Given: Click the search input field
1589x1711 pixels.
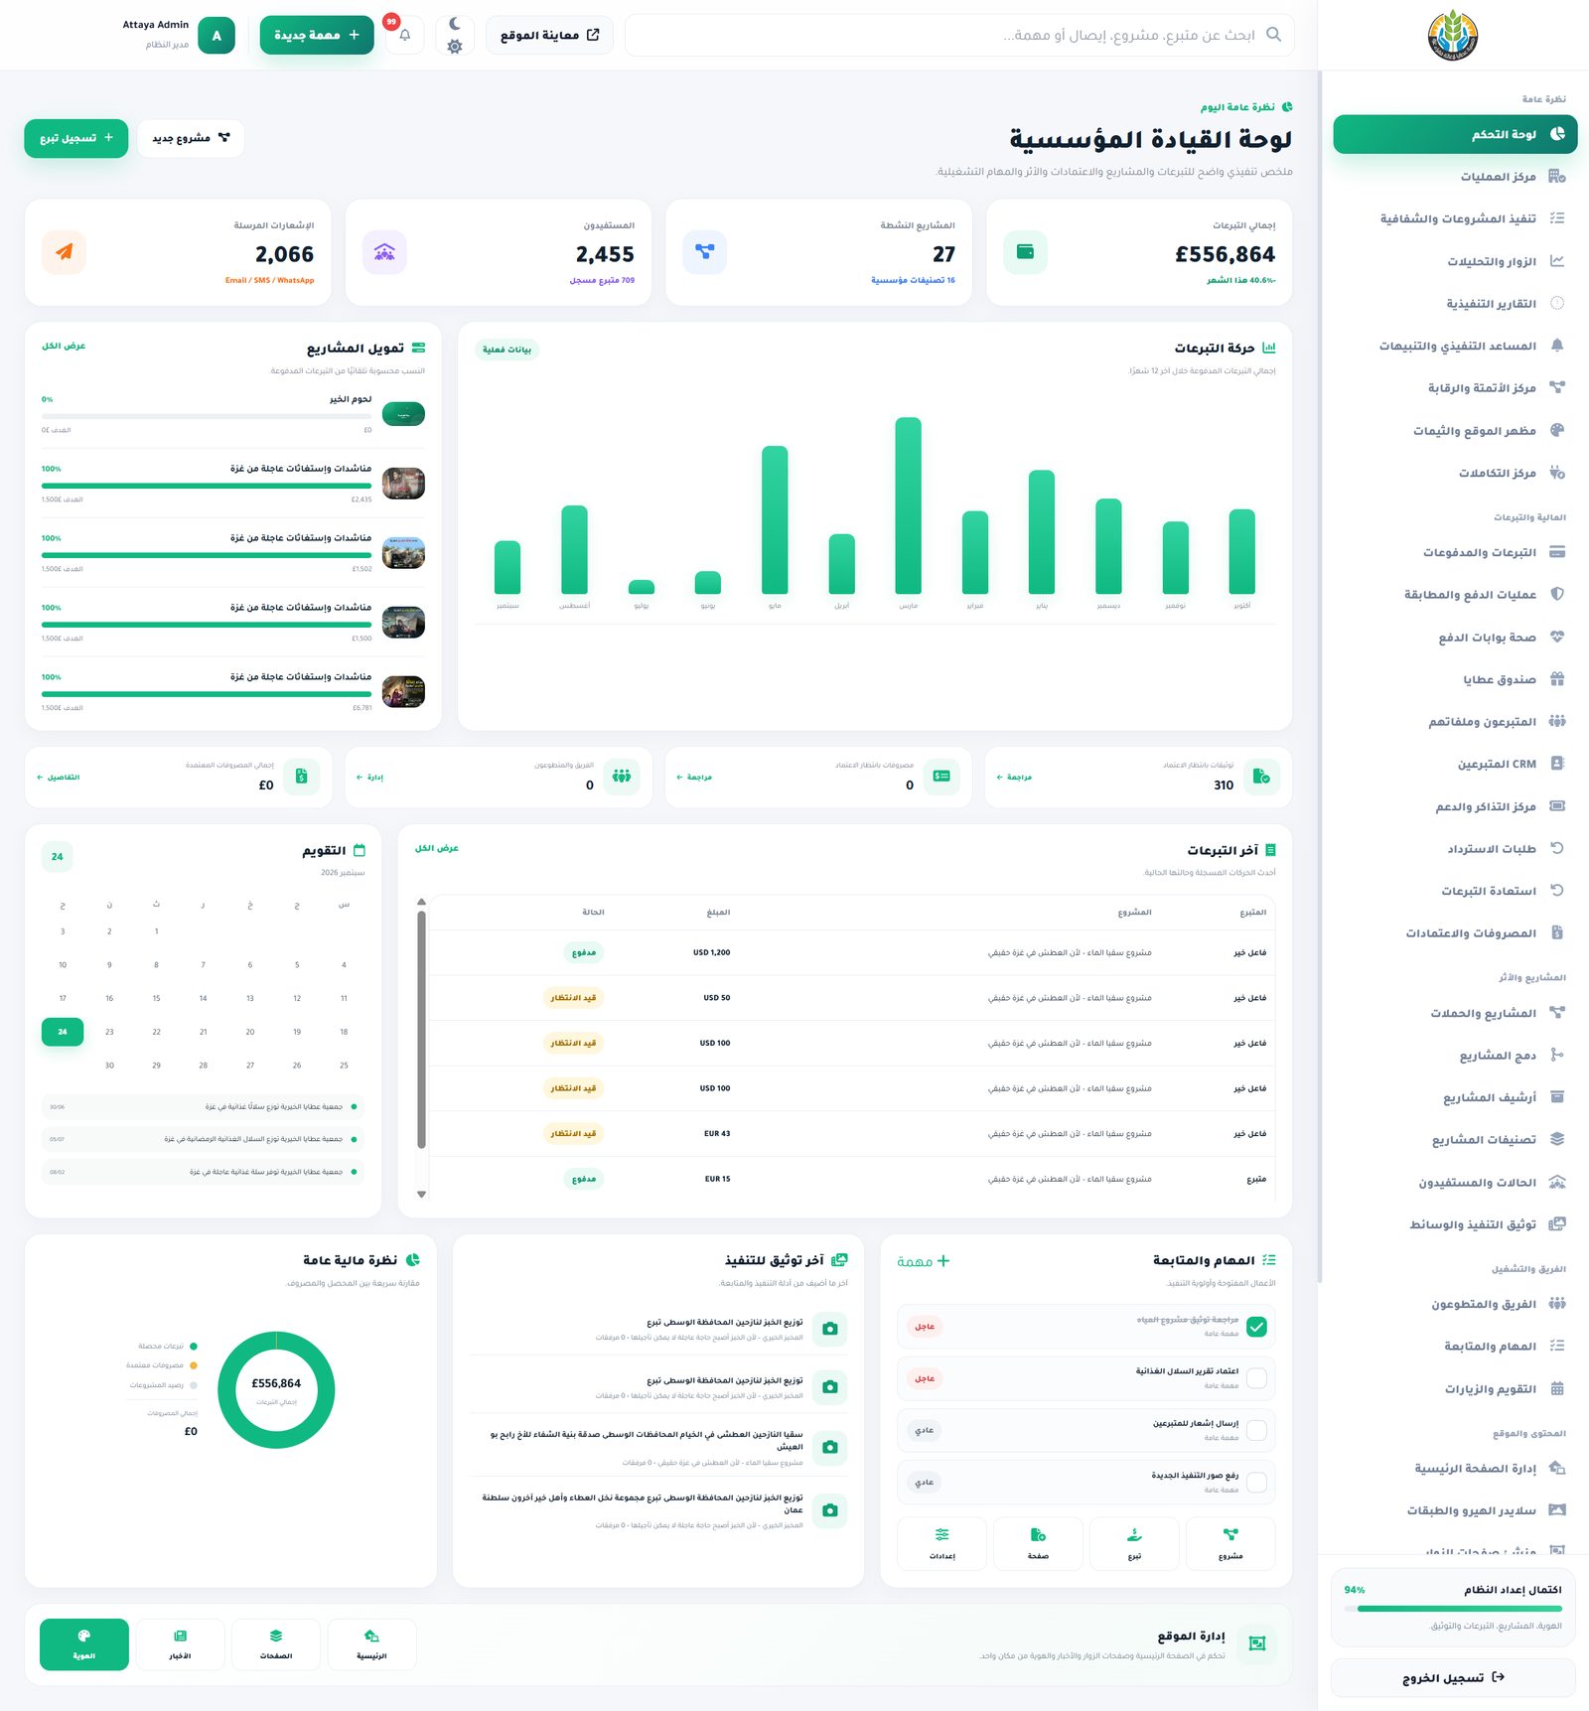Looking at the screenshot, I should click(959, 35).
